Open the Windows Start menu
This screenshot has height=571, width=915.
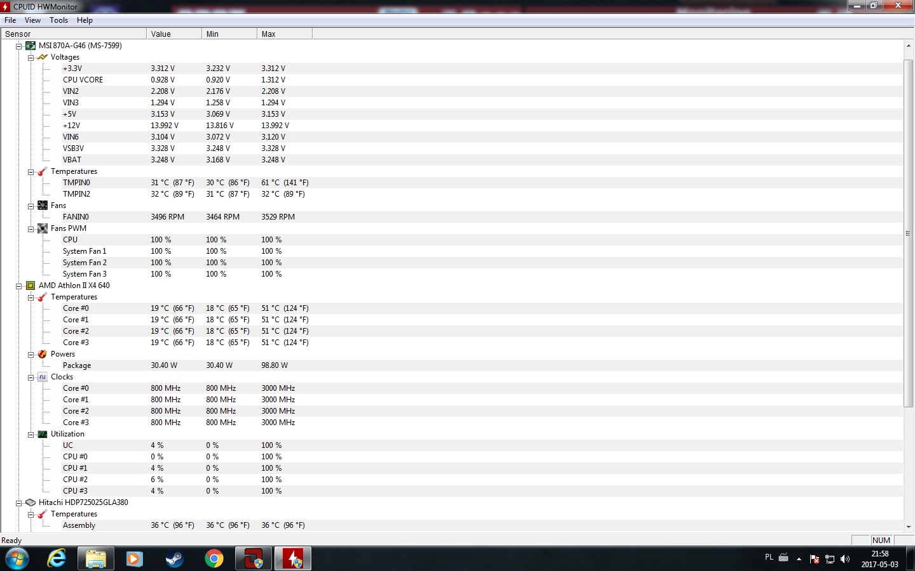point(17,559)
